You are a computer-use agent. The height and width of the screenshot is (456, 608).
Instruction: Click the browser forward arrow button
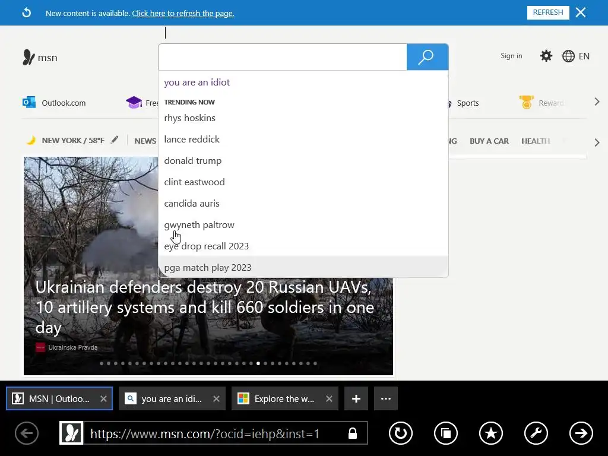(x=581, y=433)
